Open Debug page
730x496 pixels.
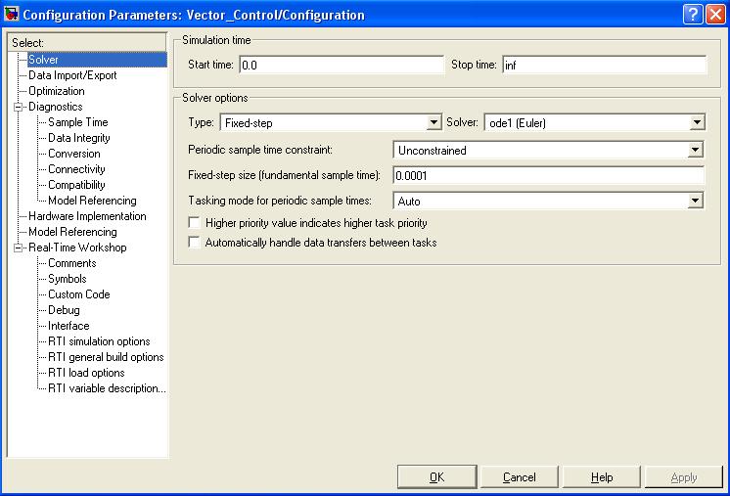64,310
